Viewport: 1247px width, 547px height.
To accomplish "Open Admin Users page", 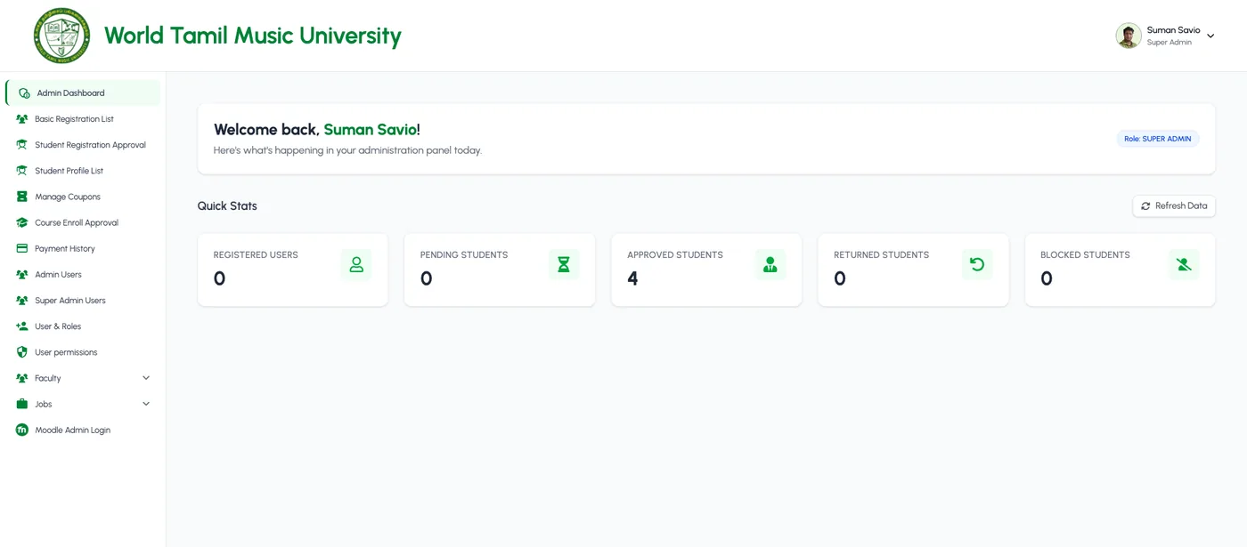I will tap(83, 275).
